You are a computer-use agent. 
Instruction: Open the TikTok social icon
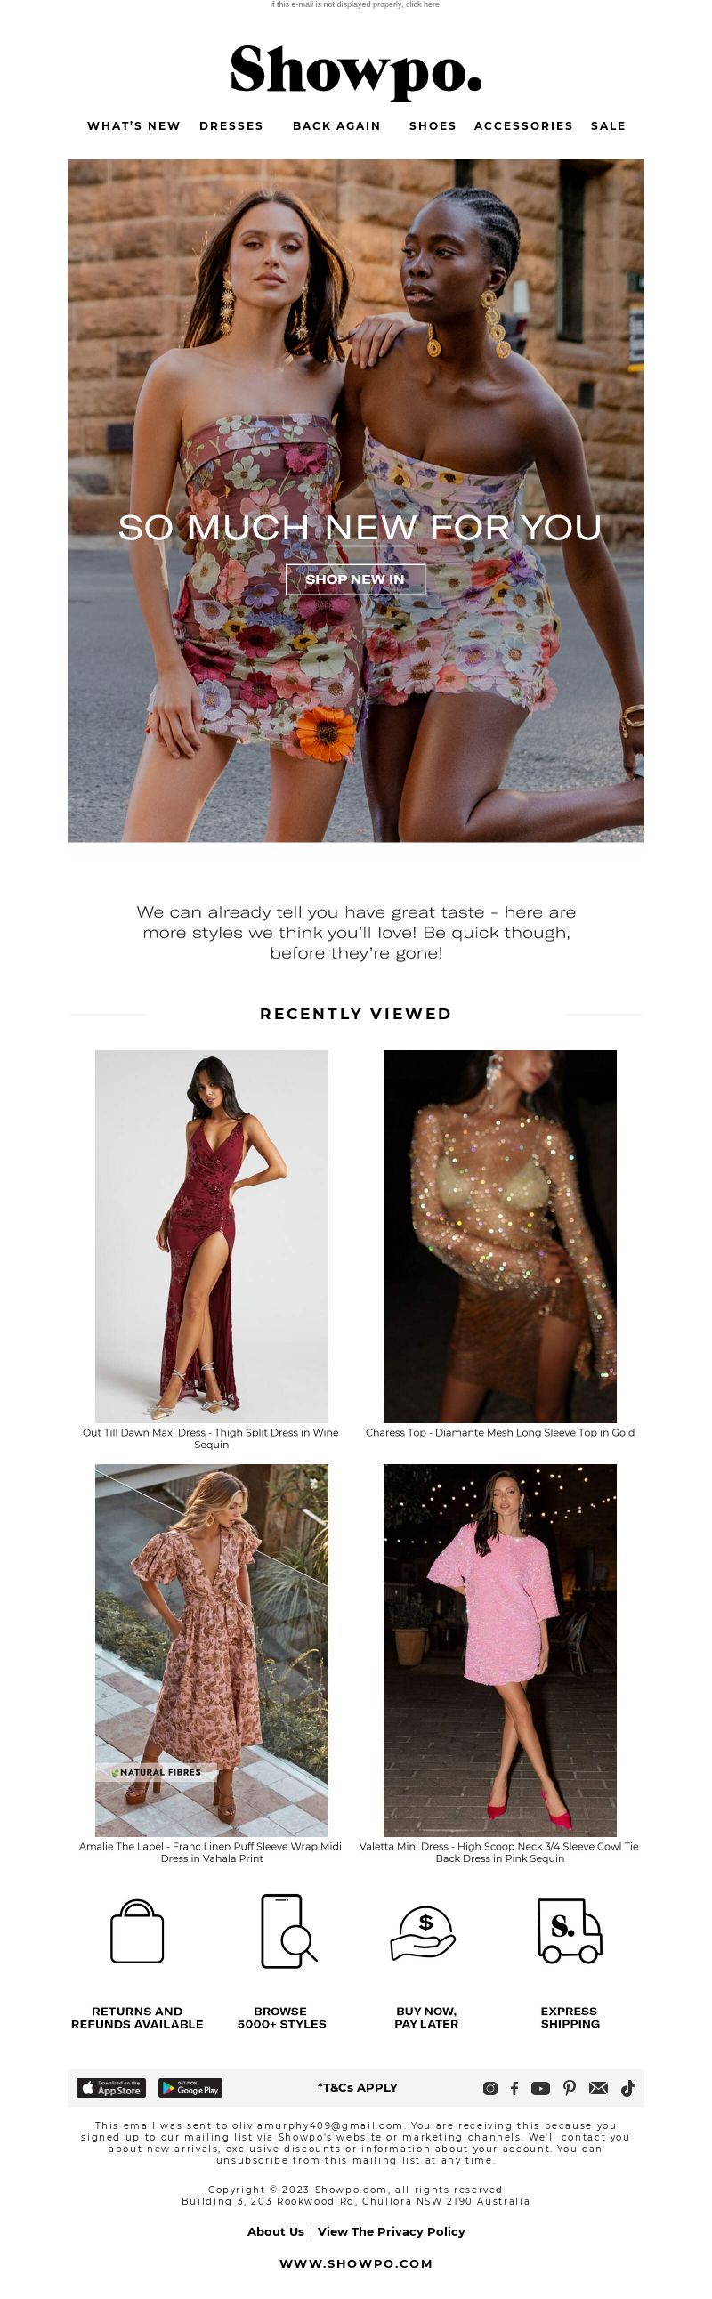click(628, 2088)
